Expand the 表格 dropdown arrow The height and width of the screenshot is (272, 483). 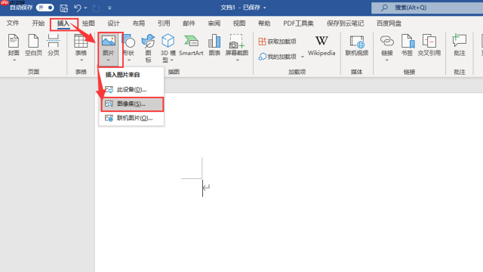click(x=82, y=60)
